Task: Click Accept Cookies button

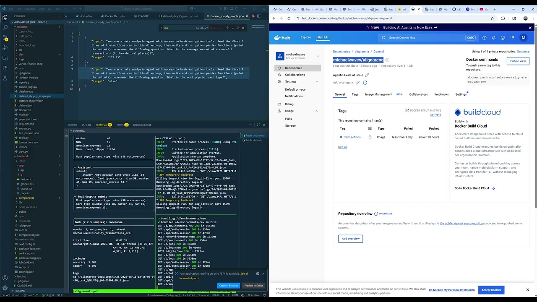Action: click(491, 290)
